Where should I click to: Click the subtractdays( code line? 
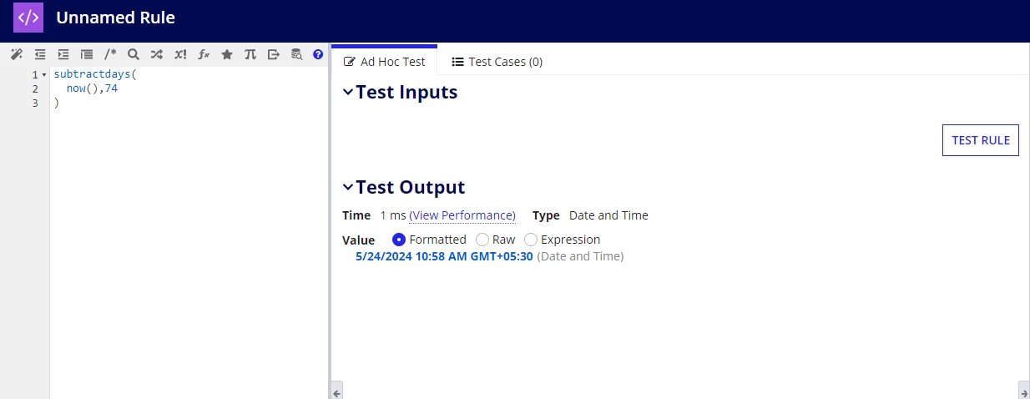click(x=94, y=74)
